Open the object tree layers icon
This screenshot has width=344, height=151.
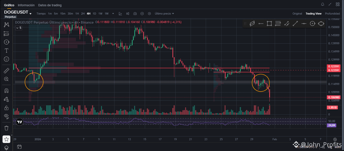click(x=7, y=147)
